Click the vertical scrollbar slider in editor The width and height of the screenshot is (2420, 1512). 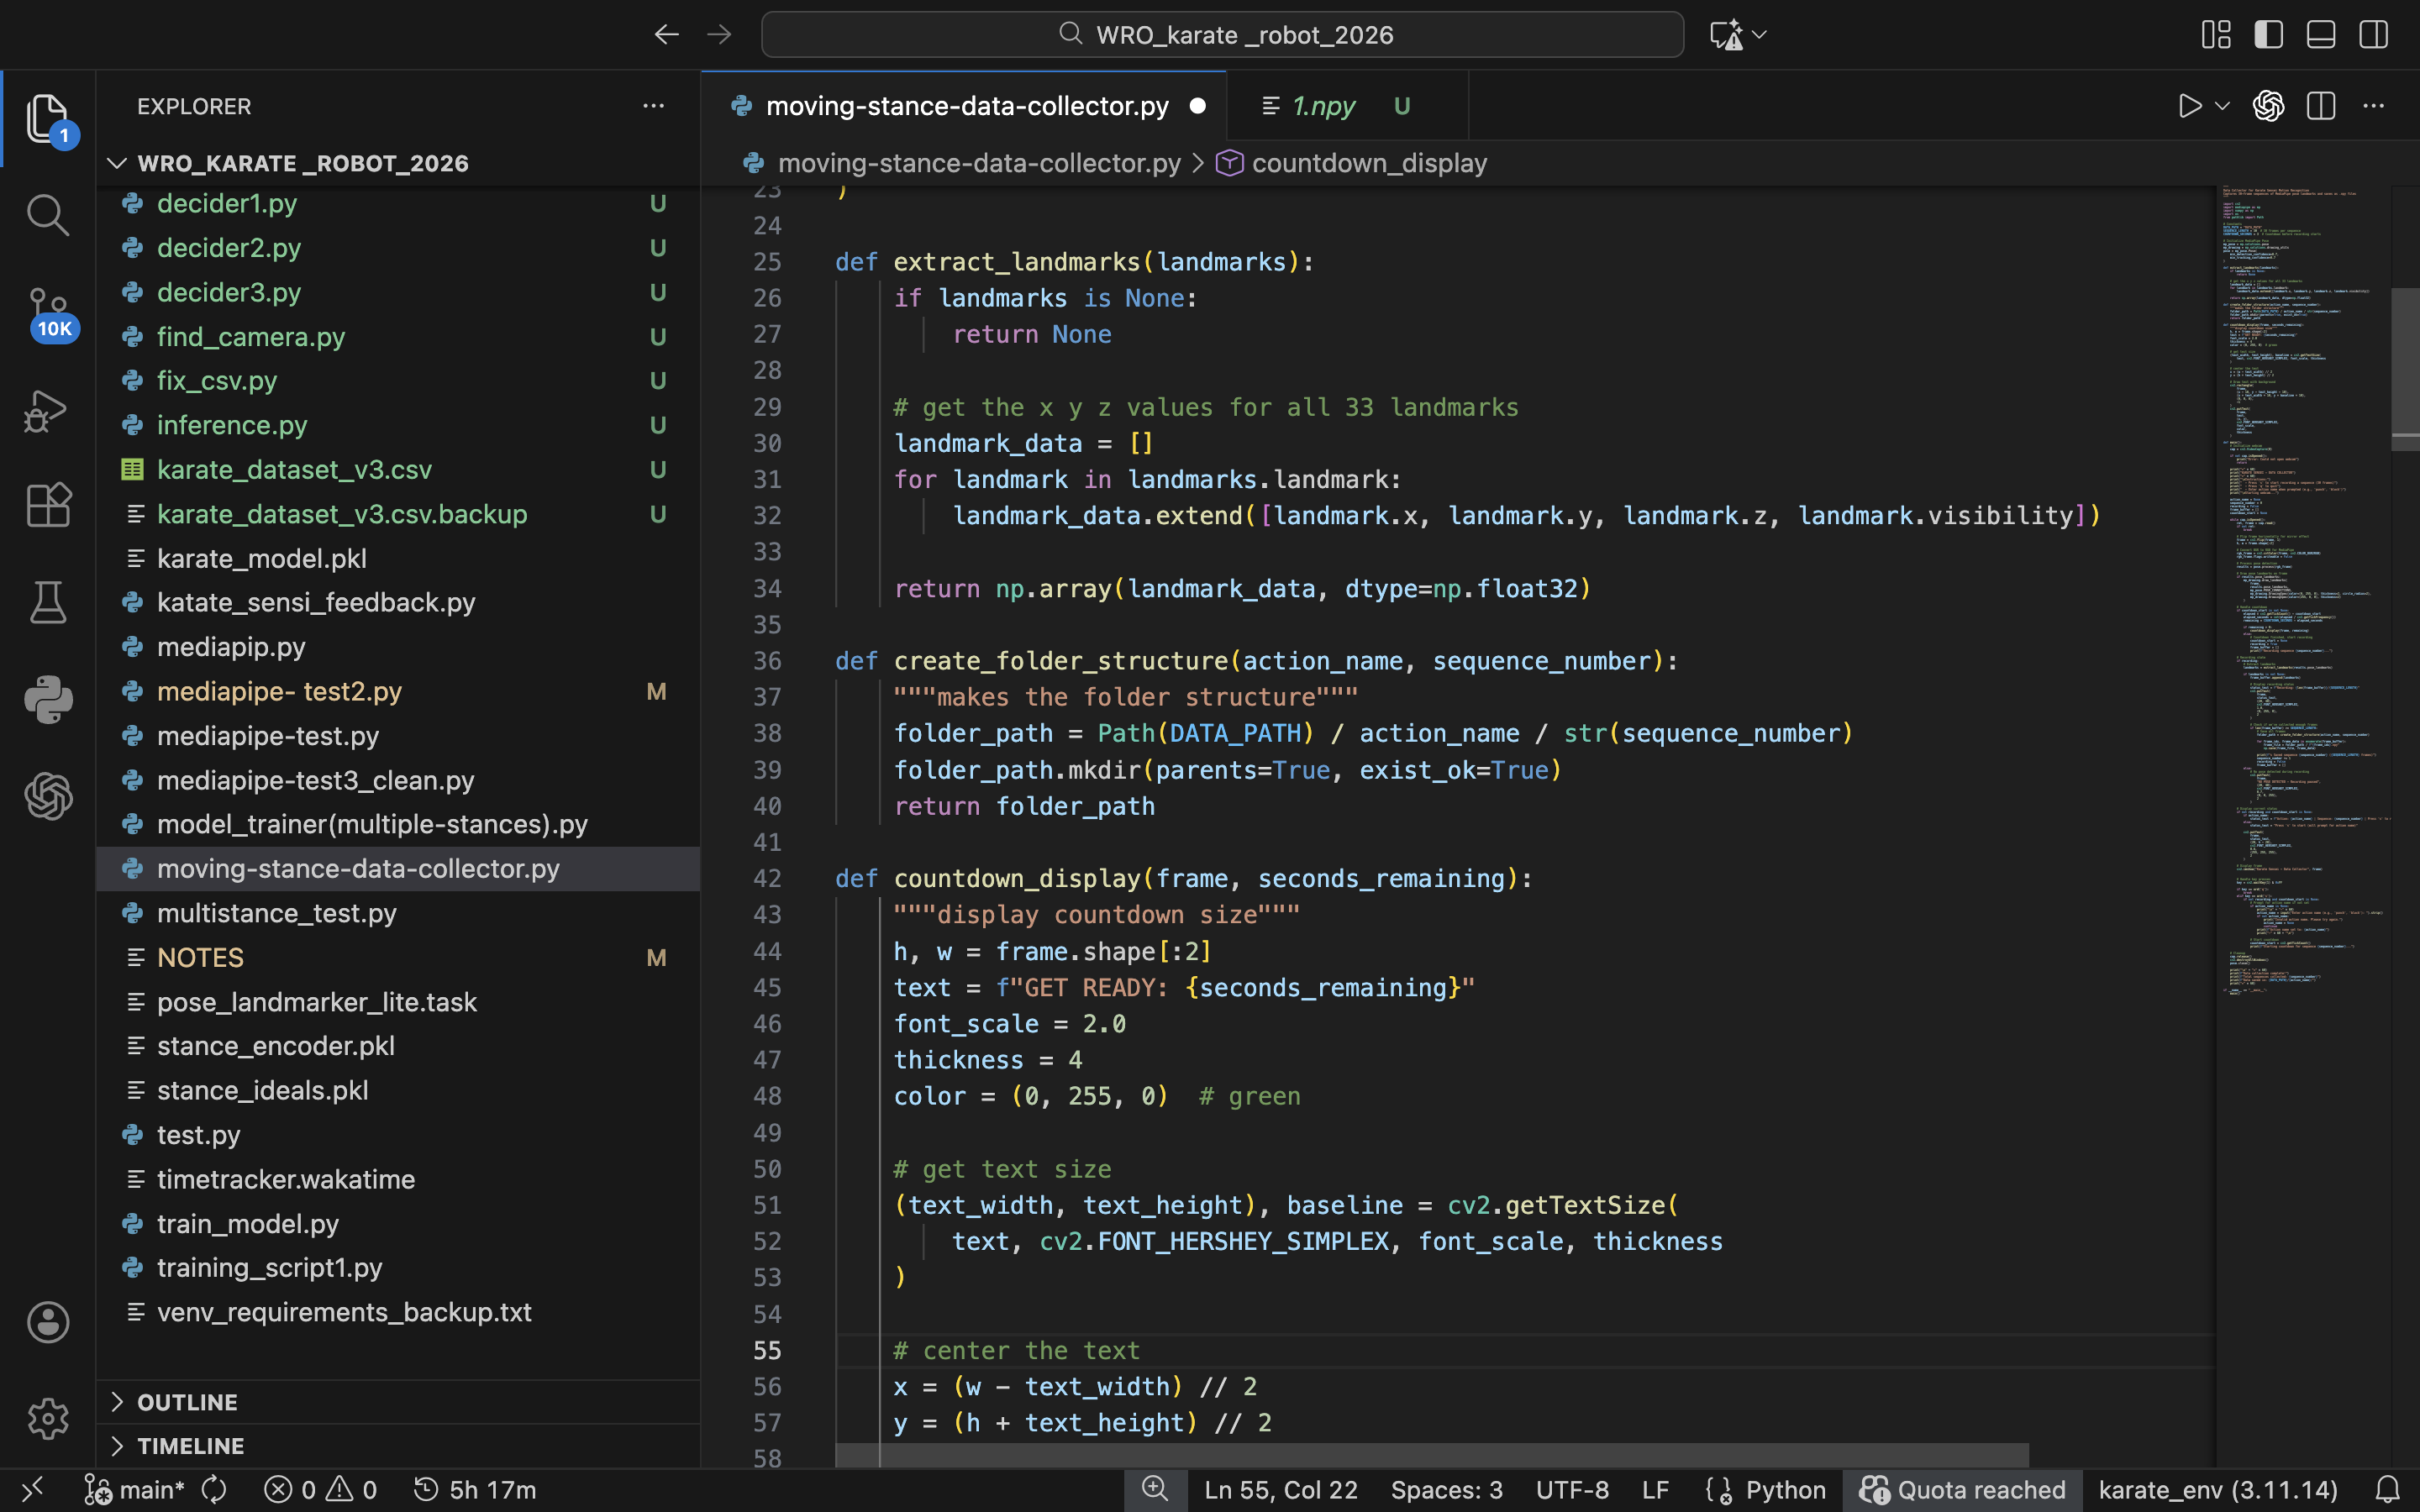(x=2404, y=368)
